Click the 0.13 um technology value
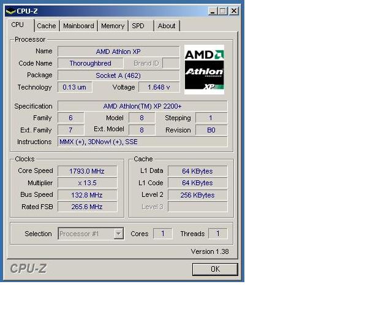Viewport: 392px width, 314px height. (x=75, y=87)
